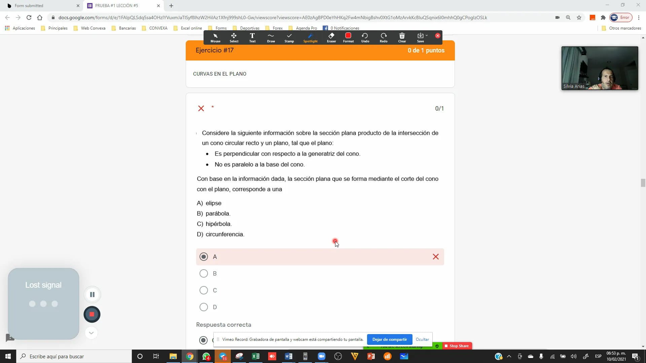Select answer option D
The width and height of the screenshot is (646, 363).
pyautogui.click(x=204, y=307)
